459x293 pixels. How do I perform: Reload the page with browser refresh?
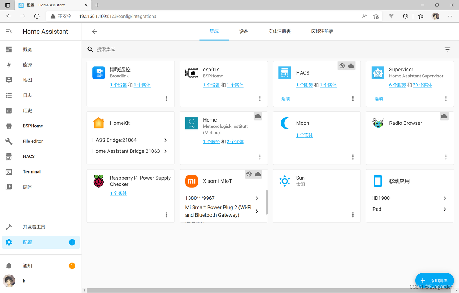tap(37, 16)
